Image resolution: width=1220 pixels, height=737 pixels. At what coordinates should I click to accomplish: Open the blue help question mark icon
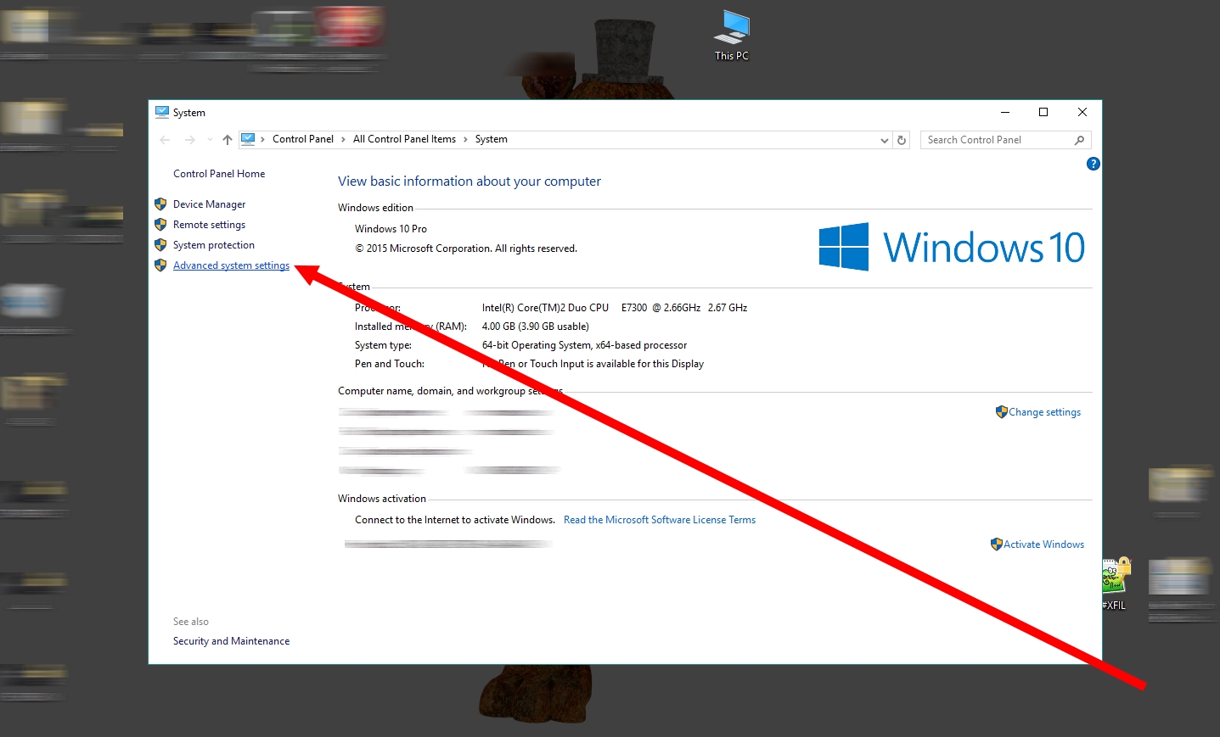1093,164
